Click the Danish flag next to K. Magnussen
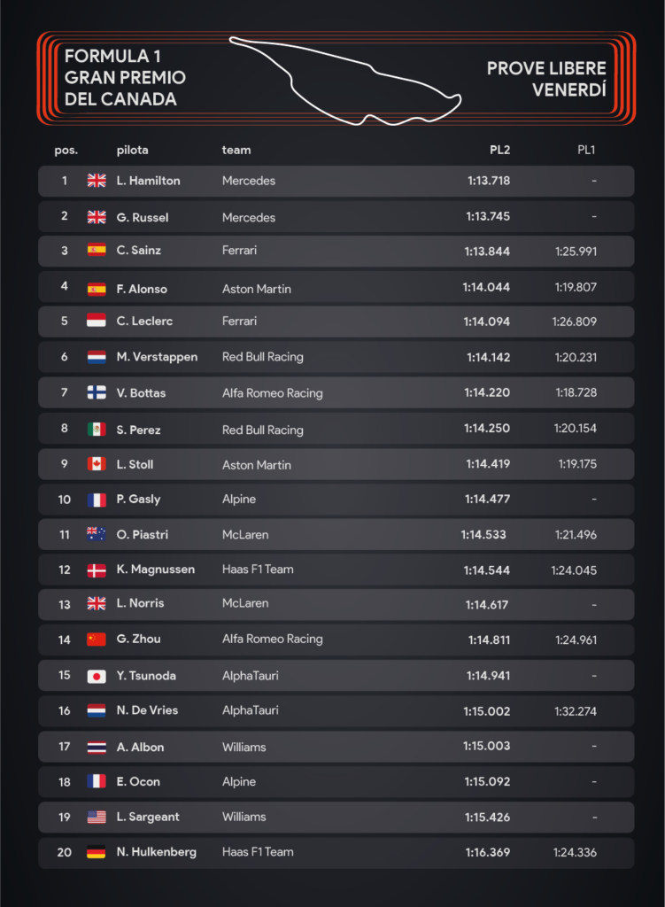This screenshot has height=907, width=665. pos(97,571)
